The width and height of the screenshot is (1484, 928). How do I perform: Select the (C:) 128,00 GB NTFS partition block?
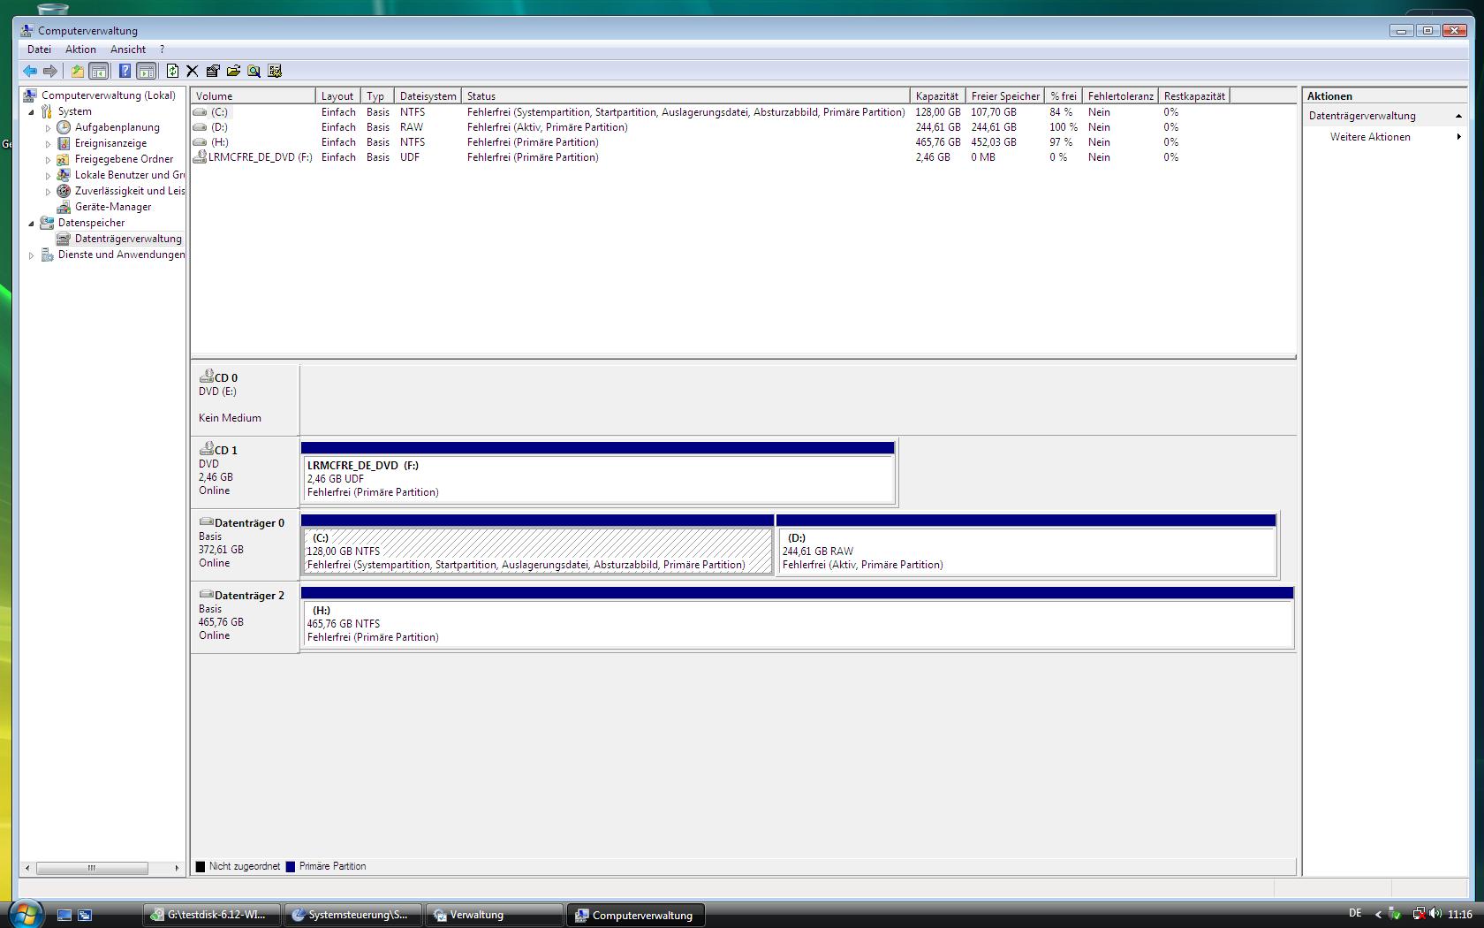[x=537, y=545]
